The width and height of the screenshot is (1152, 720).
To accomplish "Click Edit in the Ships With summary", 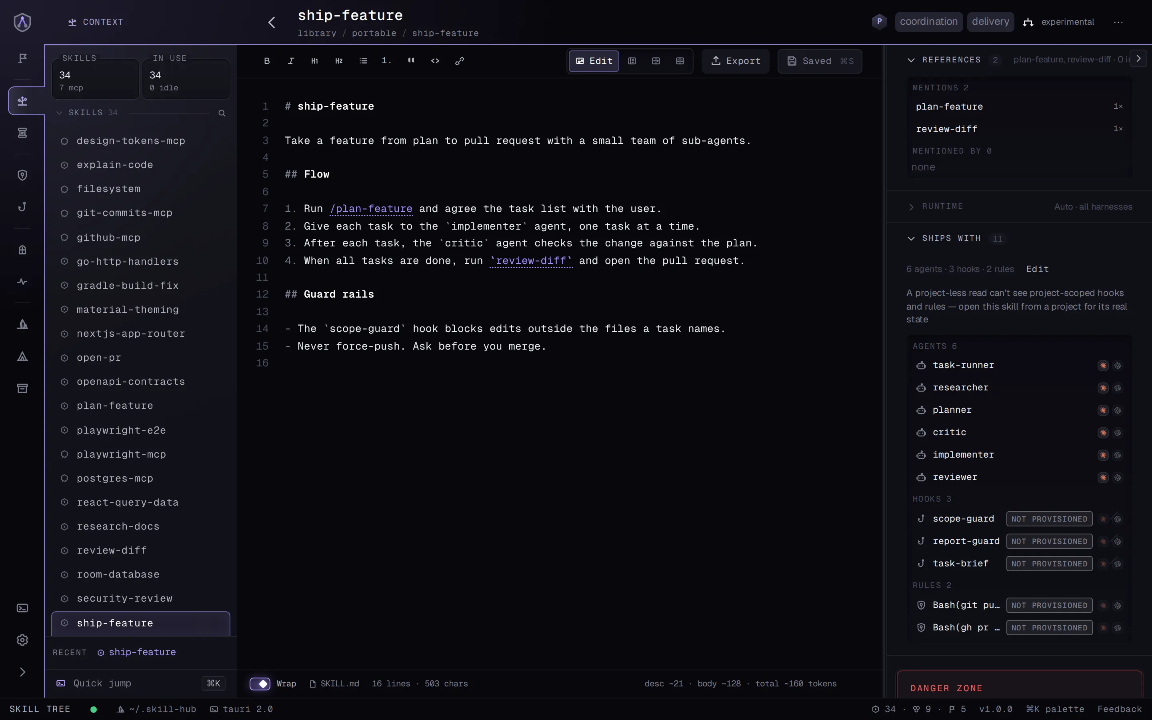I will pos(1037,269).
